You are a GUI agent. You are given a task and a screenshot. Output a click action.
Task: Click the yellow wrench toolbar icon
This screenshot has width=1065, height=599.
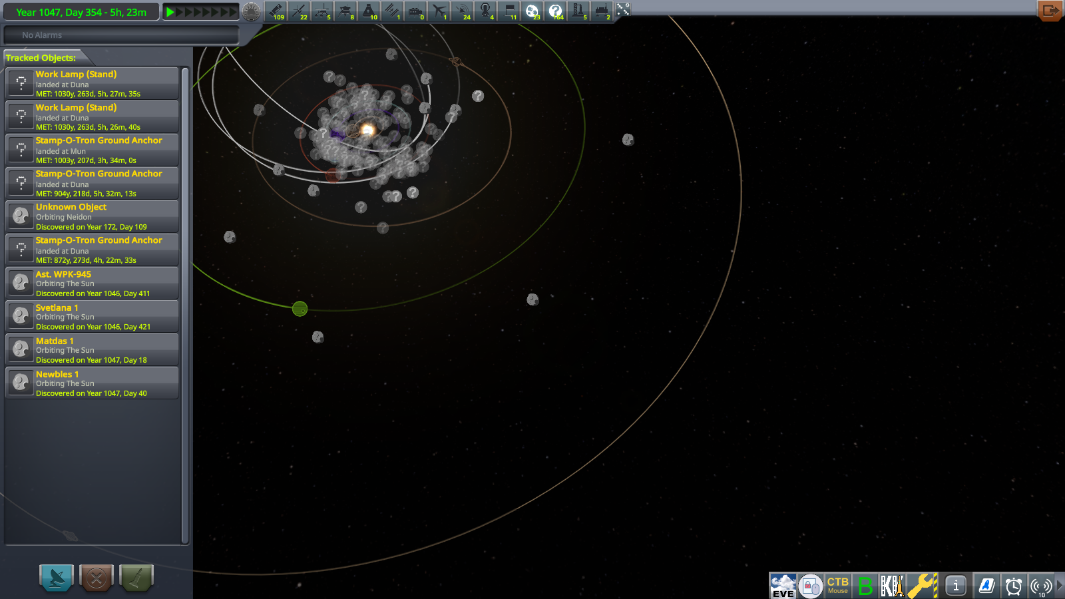tap(922, 586)
